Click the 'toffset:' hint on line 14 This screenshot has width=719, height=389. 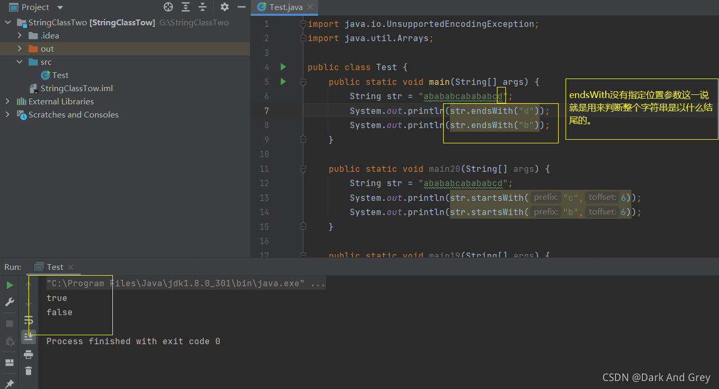[x=602, y=212]
